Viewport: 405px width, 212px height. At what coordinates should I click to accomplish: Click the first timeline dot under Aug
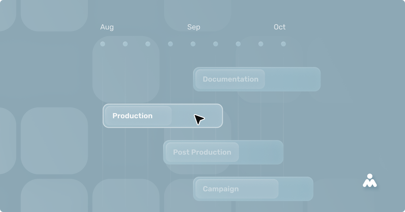103,44
